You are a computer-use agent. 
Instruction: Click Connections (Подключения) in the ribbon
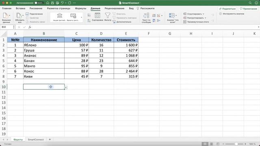tap(34, 14)
